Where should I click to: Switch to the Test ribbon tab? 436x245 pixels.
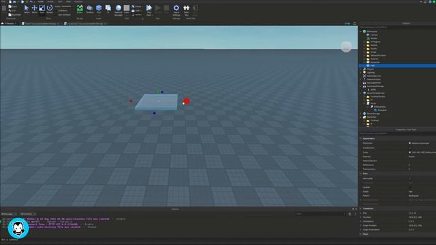click(60, 1)
